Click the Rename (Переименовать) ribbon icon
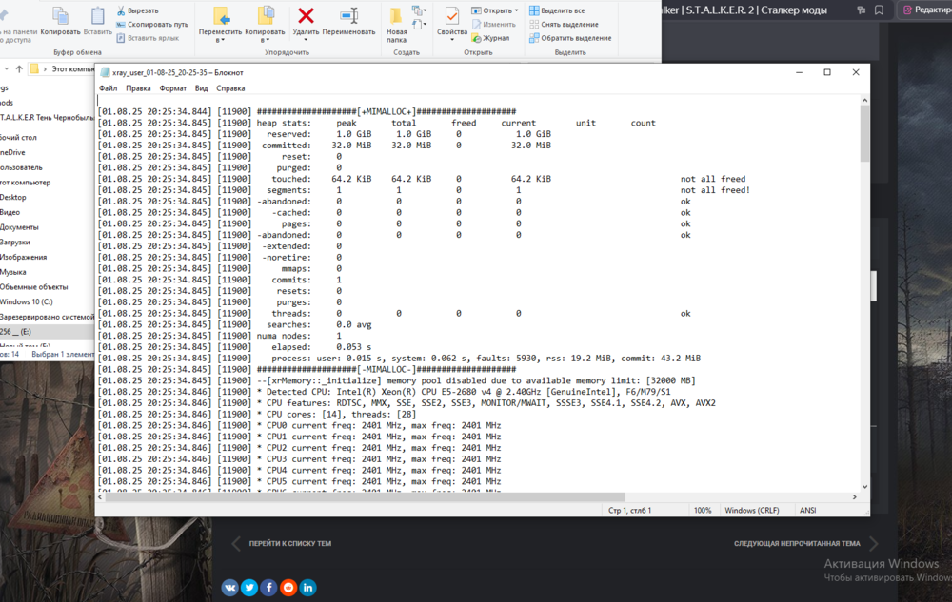Viewport: 952px width, 602px height. pos(349,16)
